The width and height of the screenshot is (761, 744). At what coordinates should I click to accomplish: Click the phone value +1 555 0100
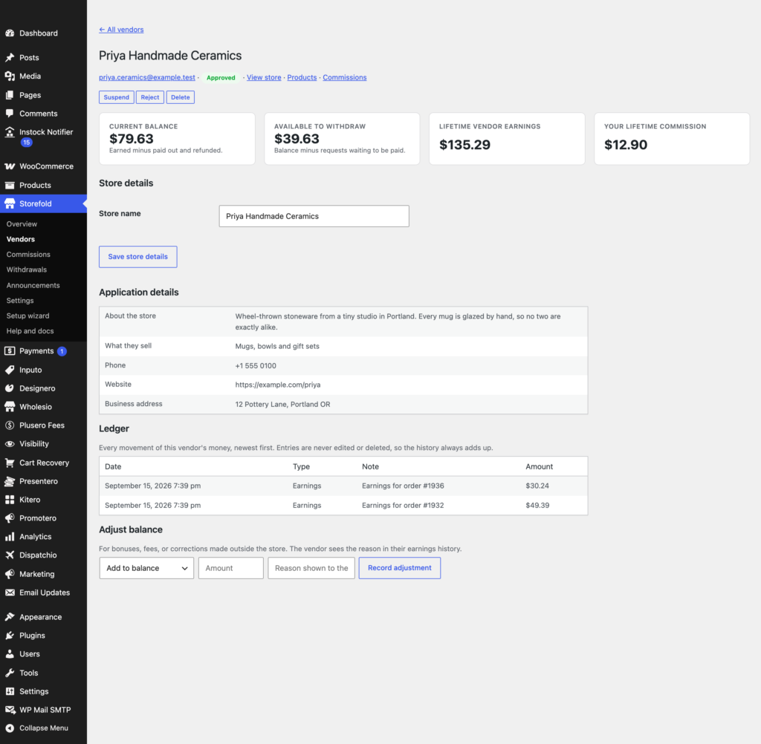coord(256,366)
